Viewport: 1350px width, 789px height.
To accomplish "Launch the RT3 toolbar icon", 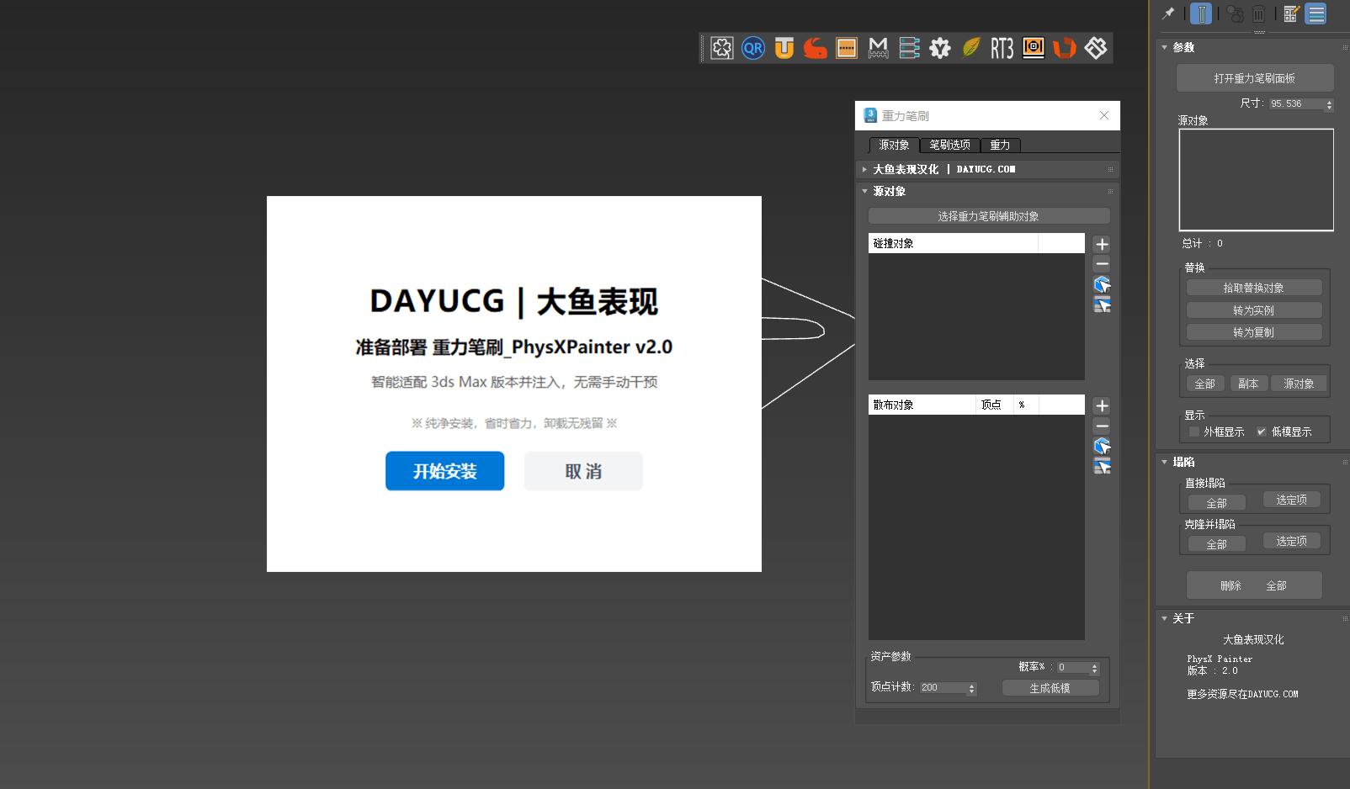I will click(1002, 48).
